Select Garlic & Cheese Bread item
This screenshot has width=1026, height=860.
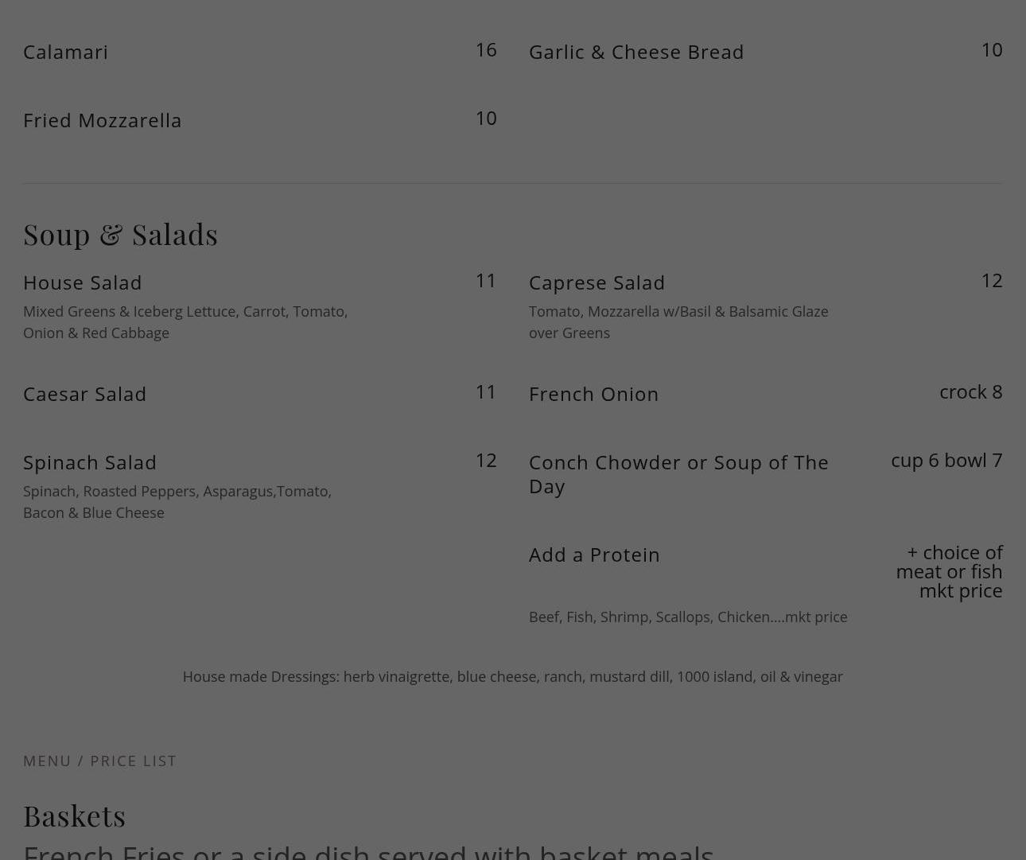coord(635,52)
